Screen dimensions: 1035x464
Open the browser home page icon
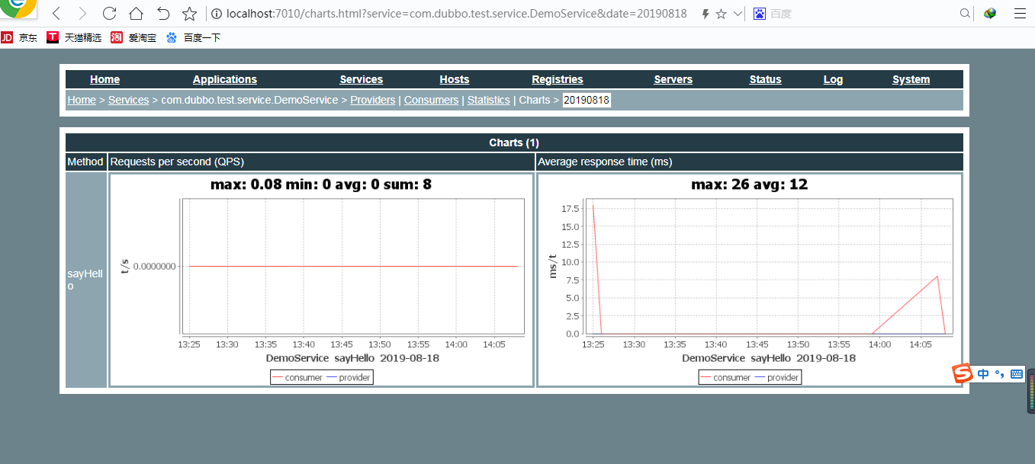[136, 14]
